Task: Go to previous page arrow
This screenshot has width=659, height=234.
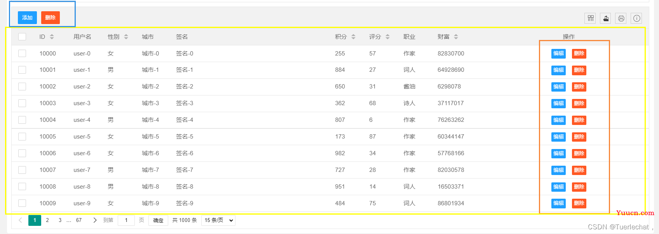Action: [20, 220]
